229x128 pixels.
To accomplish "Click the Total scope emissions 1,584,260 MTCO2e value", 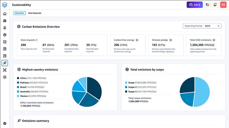I will 138,102.
